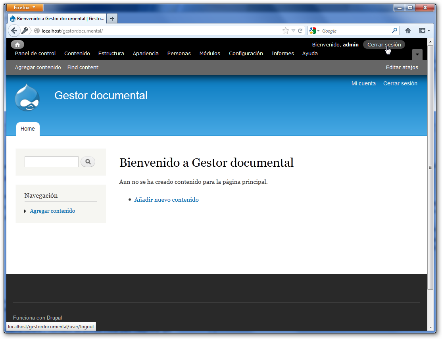The width and height of the screenshot is (442, 339).
Task: Reload the page with the refresh icon
Action: pos(300,31)
